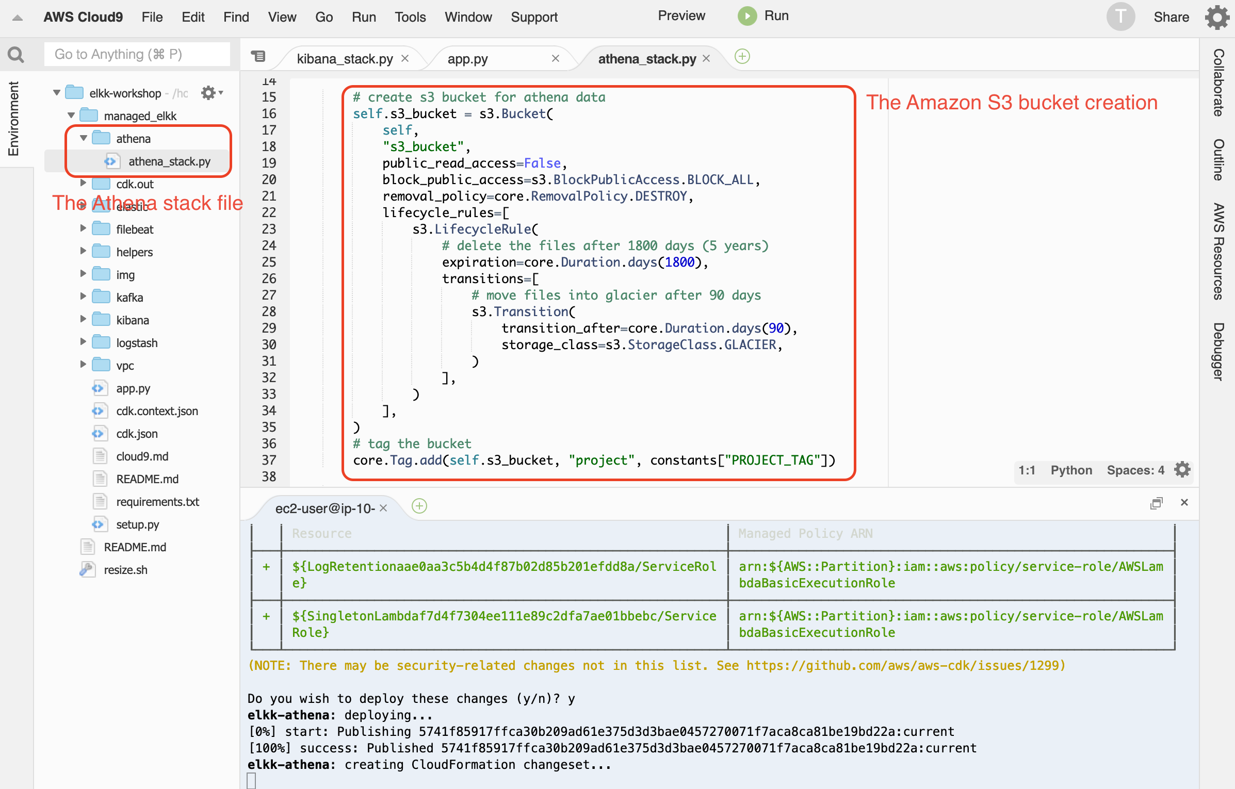Select app.py in the file tree
The height and width of the screenshot is (789, 1235).
click(x=133, y=388)
